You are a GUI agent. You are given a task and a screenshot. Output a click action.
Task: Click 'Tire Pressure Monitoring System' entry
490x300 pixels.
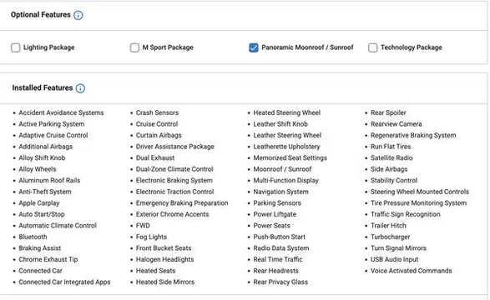click(x=418, y=202)
